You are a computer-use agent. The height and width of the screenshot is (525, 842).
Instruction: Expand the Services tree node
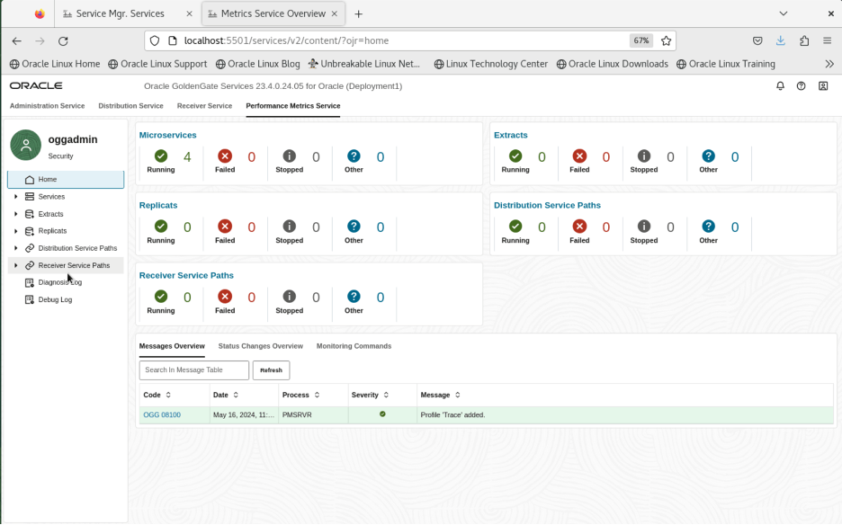pos(15,197)
